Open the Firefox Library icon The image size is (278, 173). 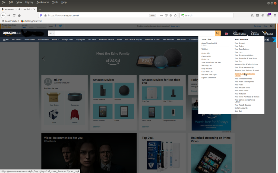click(x=252, y=15)
